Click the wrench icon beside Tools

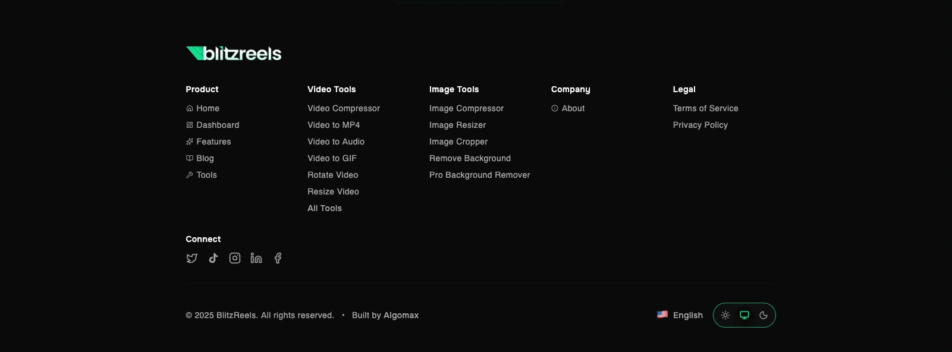pyautogui.click(x=190, y=175)
